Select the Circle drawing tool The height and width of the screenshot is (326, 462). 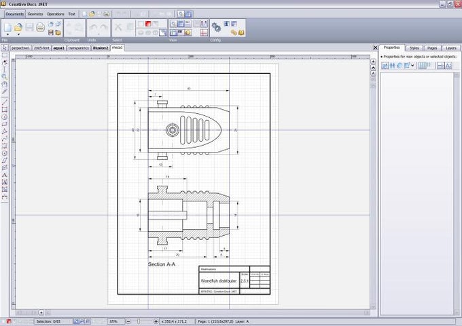point(5,117)
